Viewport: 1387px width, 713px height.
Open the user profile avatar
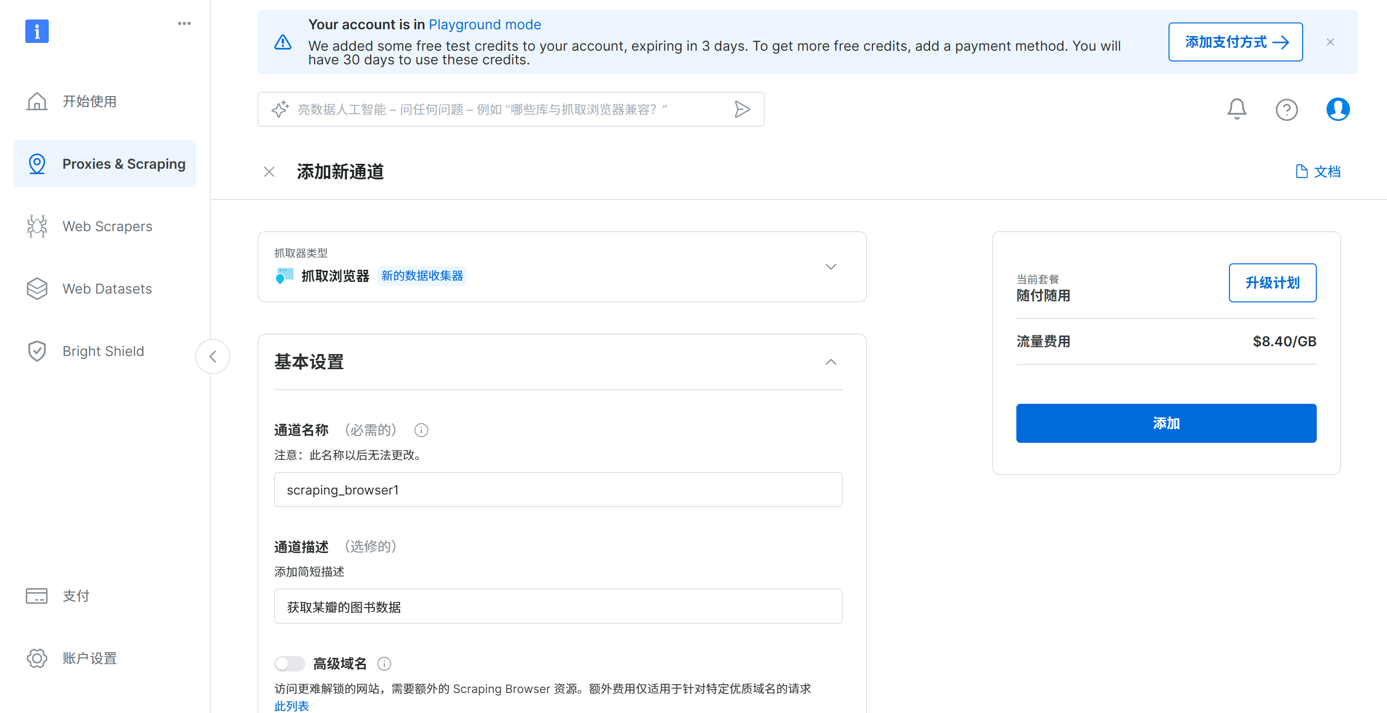(x=1337, y=109)
